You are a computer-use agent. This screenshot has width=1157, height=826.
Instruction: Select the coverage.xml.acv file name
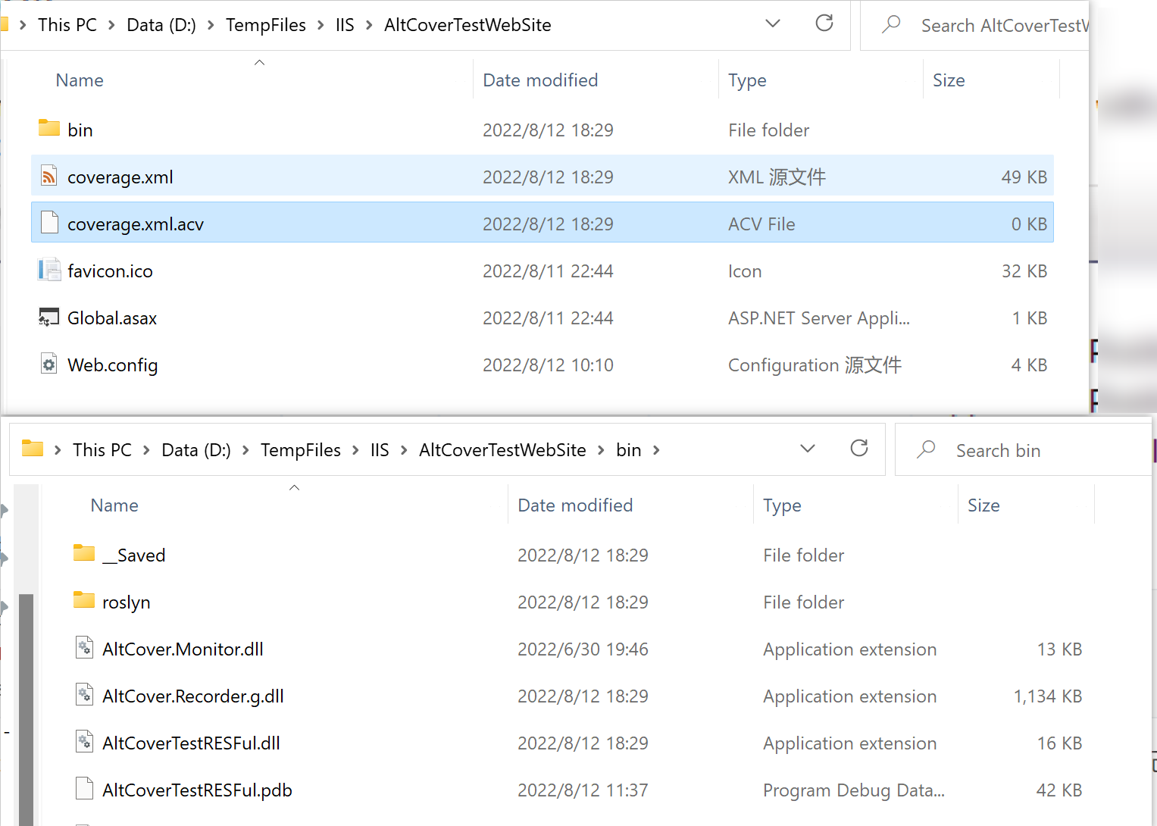click(x=136, y=224)
